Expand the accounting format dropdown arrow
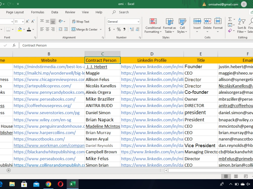The image size is (253, 189). pos(114,29)
